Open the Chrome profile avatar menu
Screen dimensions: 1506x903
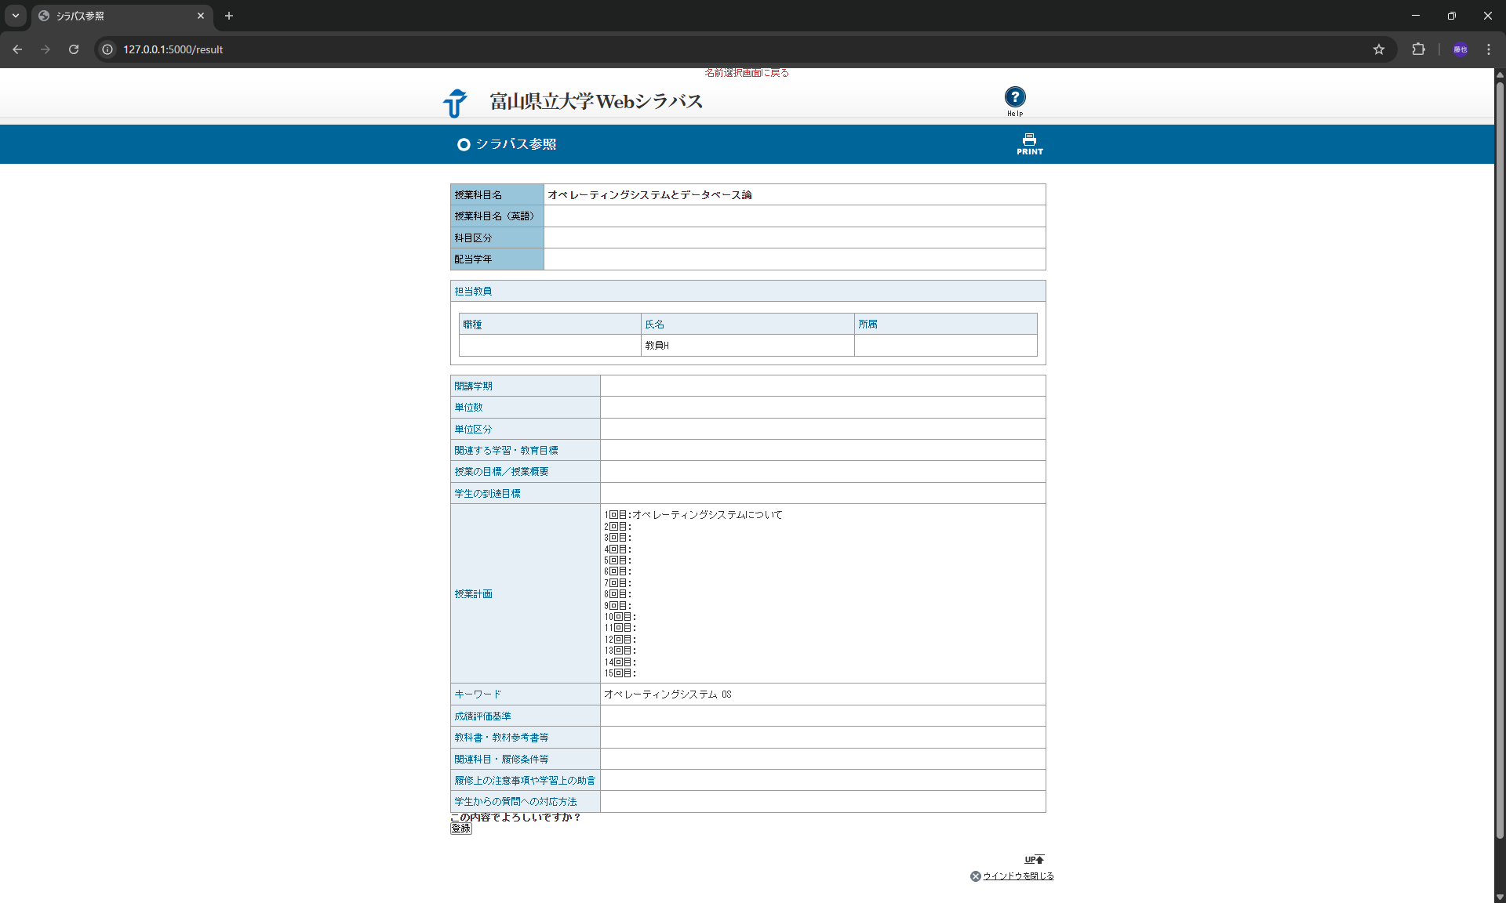coord(1460,49)
